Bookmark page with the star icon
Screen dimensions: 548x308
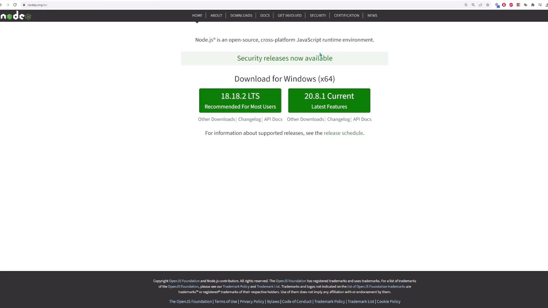click(488, 5)
